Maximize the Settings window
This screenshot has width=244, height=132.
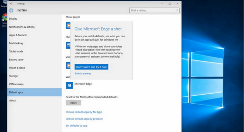pyautogui.click(x=169, y=4)
